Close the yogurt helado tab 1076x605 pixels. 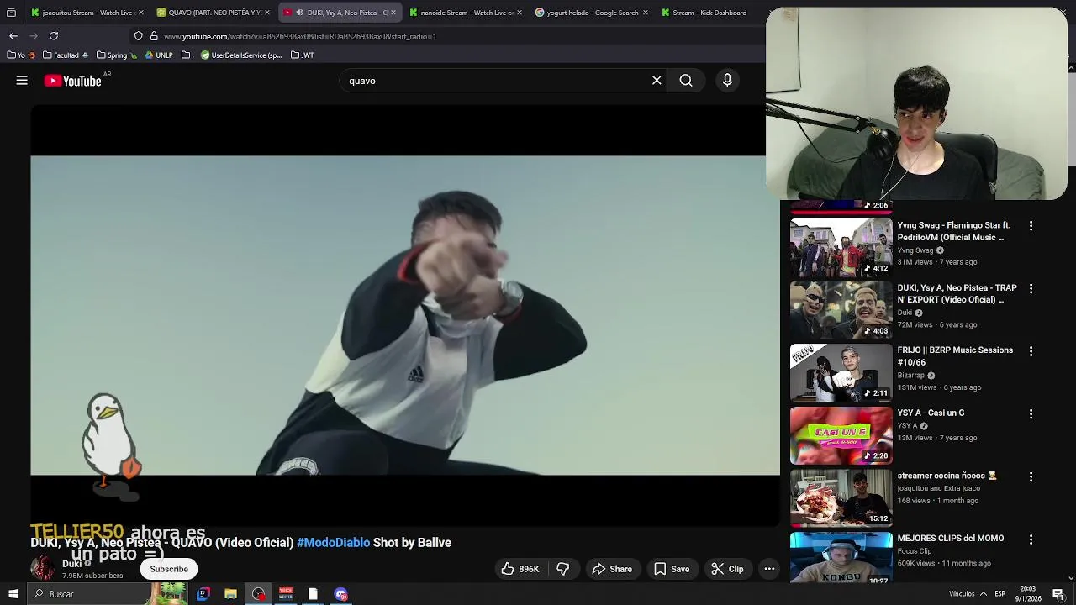[x=646, y=13]
